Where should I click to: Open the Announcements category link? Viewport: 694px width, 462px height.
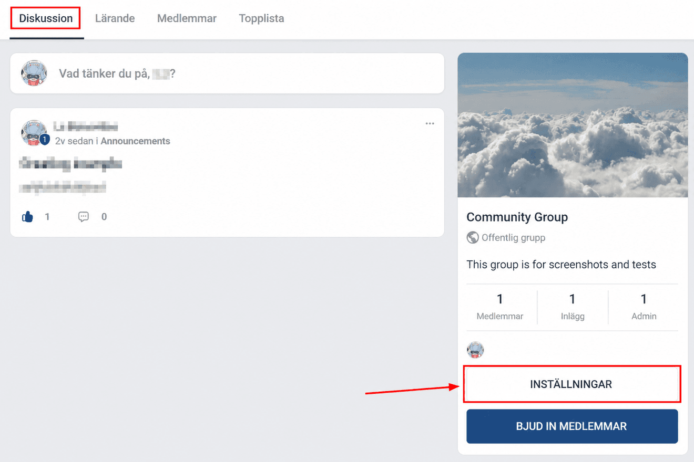tap(136, 141)
